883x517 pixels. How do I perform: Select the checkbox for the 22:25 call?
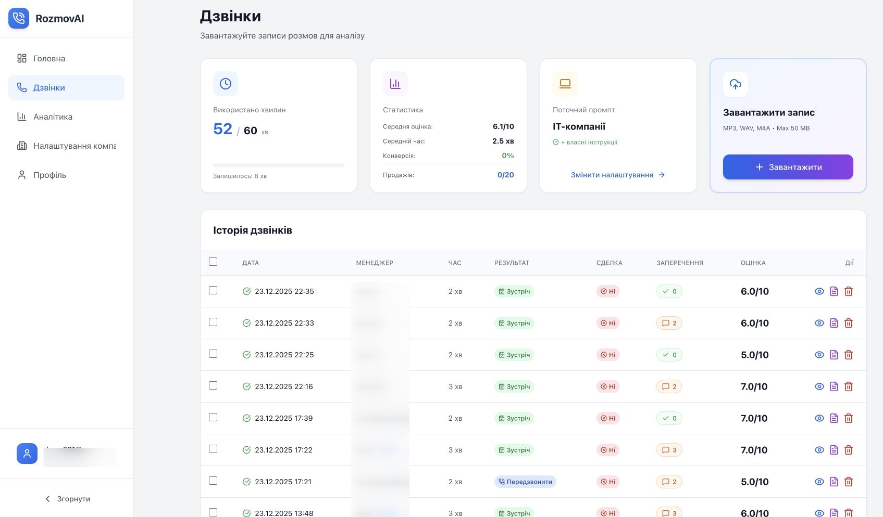[x=213, y=354]
